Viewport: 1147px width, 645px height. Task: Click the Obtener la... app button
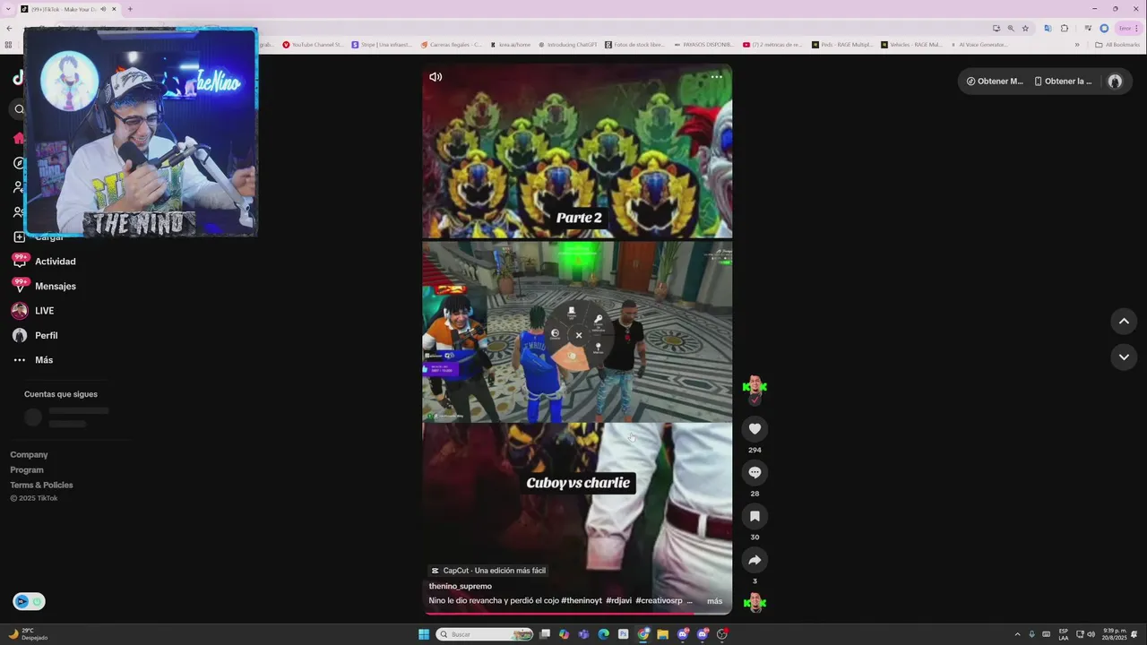tap(1064, 82)
